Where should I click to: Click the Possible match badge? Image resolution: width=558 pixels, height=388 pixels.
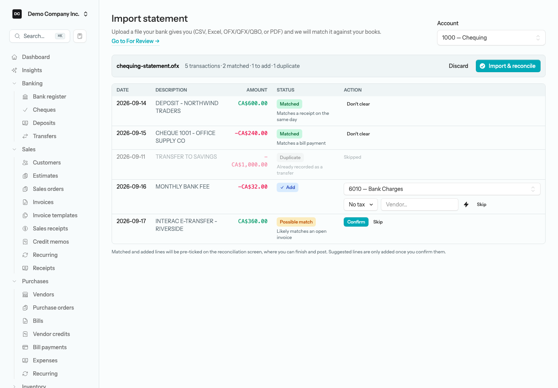pyautogui.click(x=296, y=222)
